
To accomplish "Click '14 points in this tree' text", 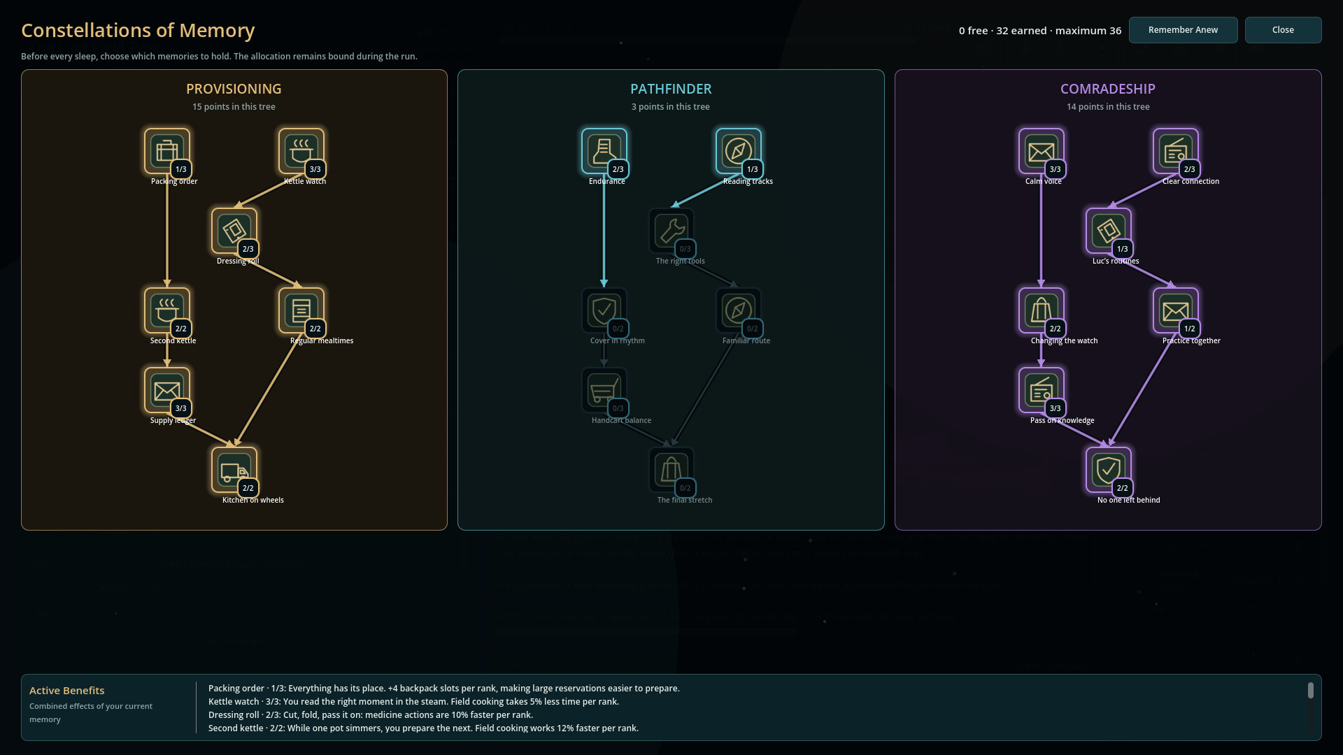I will coord(1107,107).
